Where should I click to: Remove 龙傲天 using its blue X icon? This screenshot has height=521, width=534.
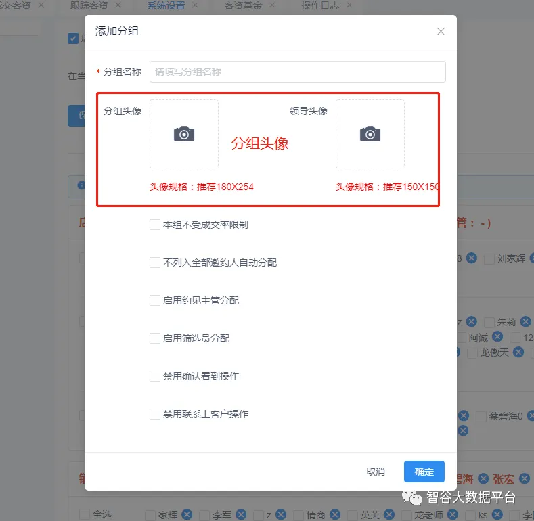pyautogui.click(x=518, y=352)
